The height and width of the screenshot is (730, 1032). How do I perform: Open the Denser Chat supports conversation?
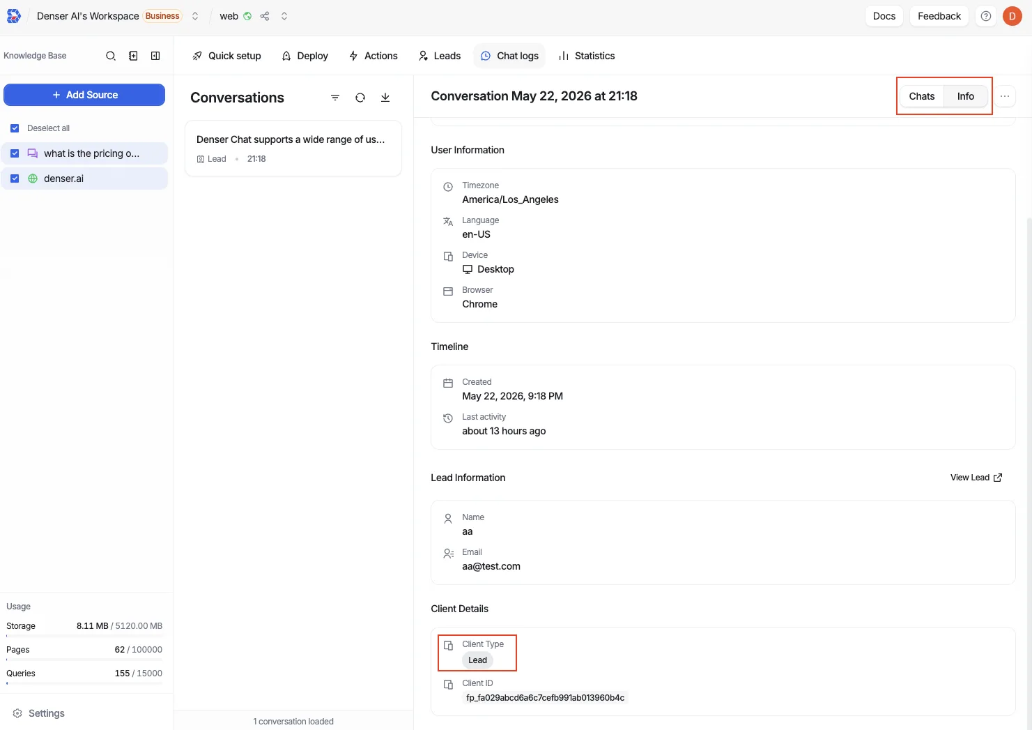[x=293, y=149]
